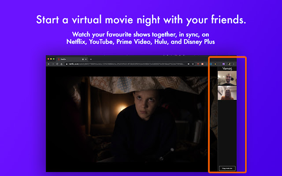The width and height of the screenshot is (282, 176).
Task: Click the Netflix video player area
Action: tap(132, 119)
